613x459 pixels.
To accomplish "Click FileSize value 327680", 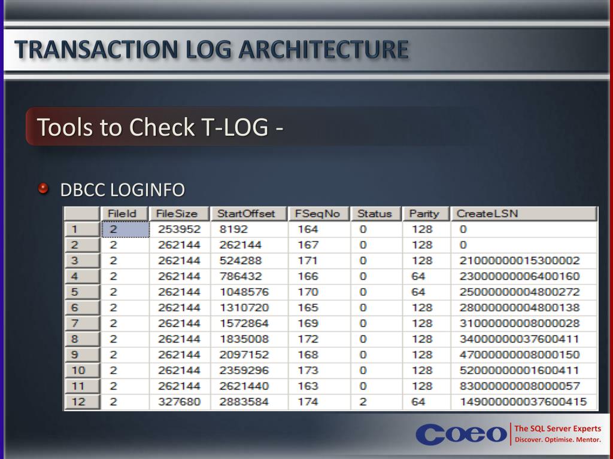I will pos(179,402).
